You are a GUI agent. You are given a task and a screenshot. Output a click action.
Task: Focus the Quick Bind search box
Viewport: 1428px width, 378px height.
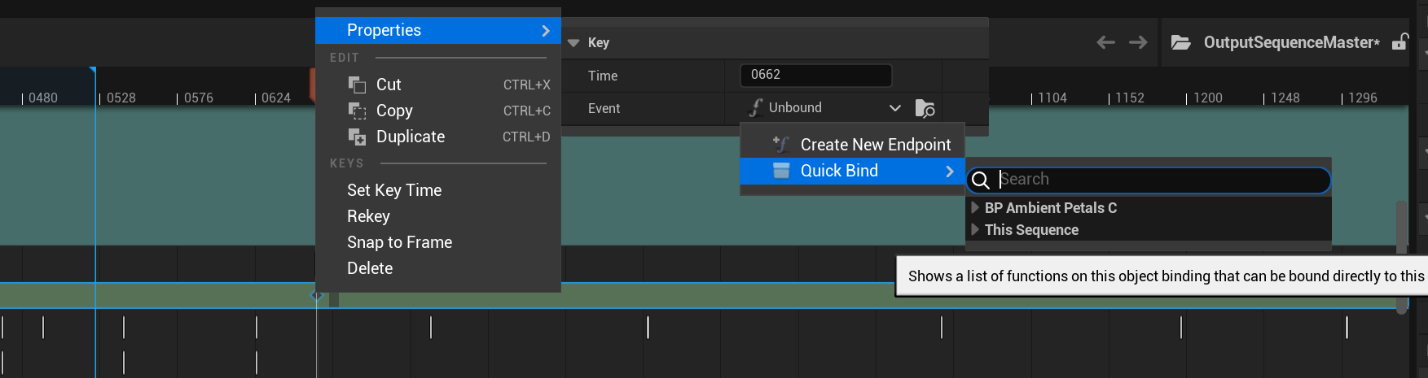1157,180
